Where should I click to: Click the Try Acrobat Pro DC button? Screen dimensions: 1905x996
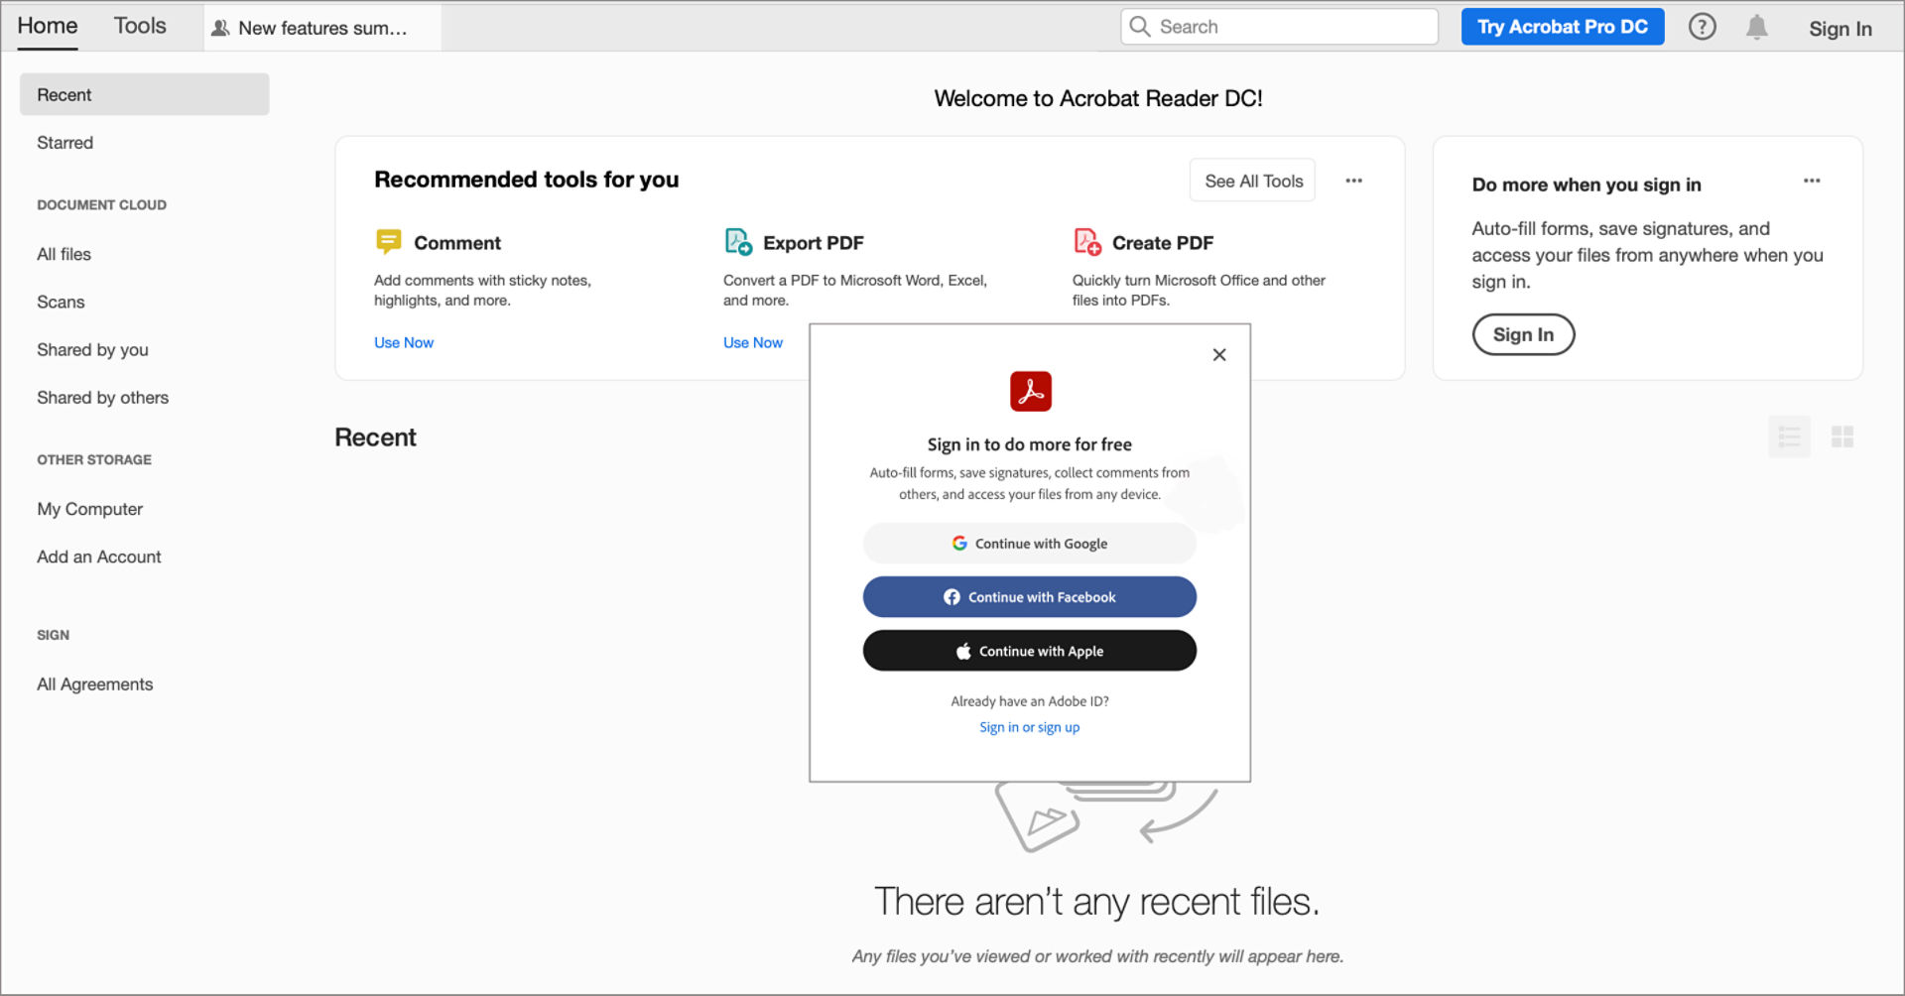click(x=1562, y=27)
